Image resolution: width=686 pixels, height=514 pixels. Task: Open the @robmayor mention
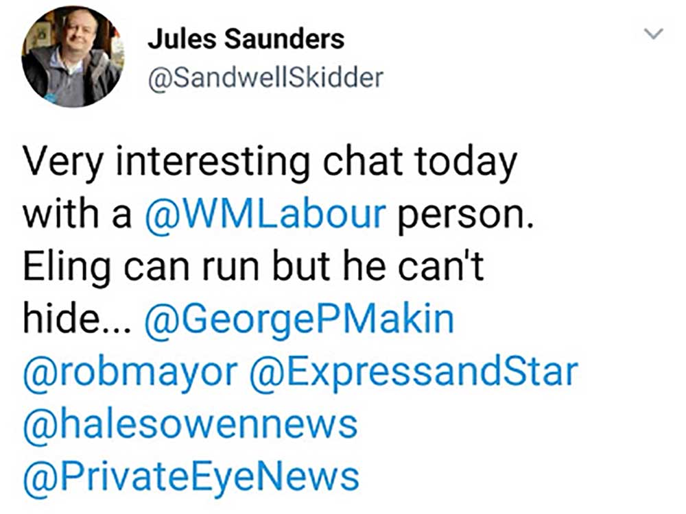[x=130, y=372]
